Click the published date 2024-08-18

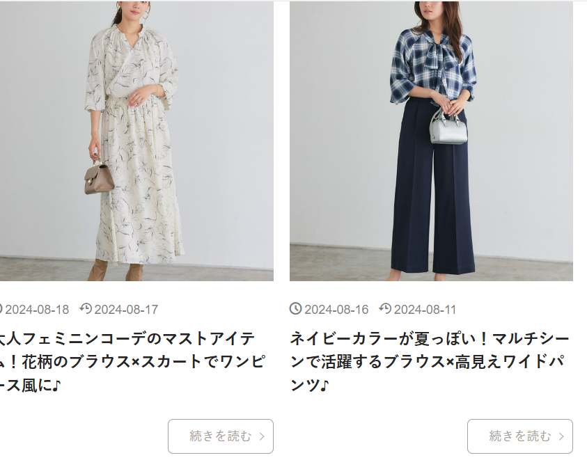coord(37,310)
